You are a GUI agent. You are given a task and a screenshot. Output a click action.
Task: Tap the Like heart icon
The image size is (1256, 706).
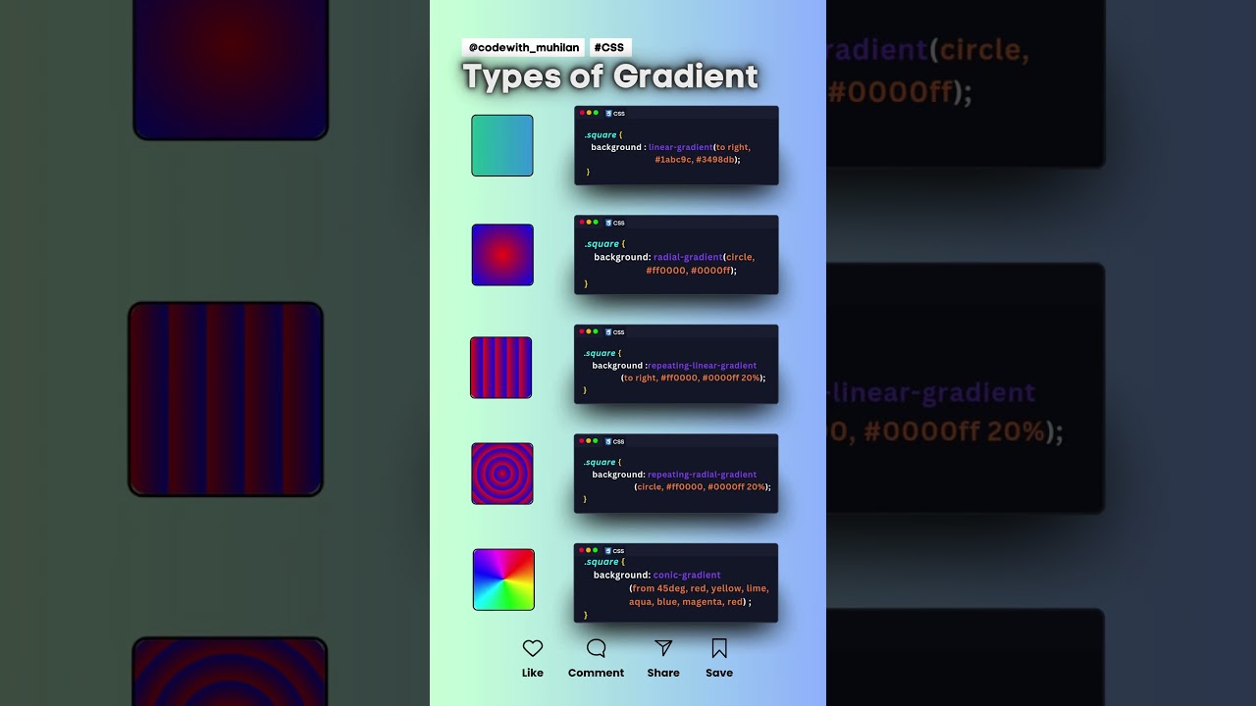pyautogui.click(x=533, y=648)
